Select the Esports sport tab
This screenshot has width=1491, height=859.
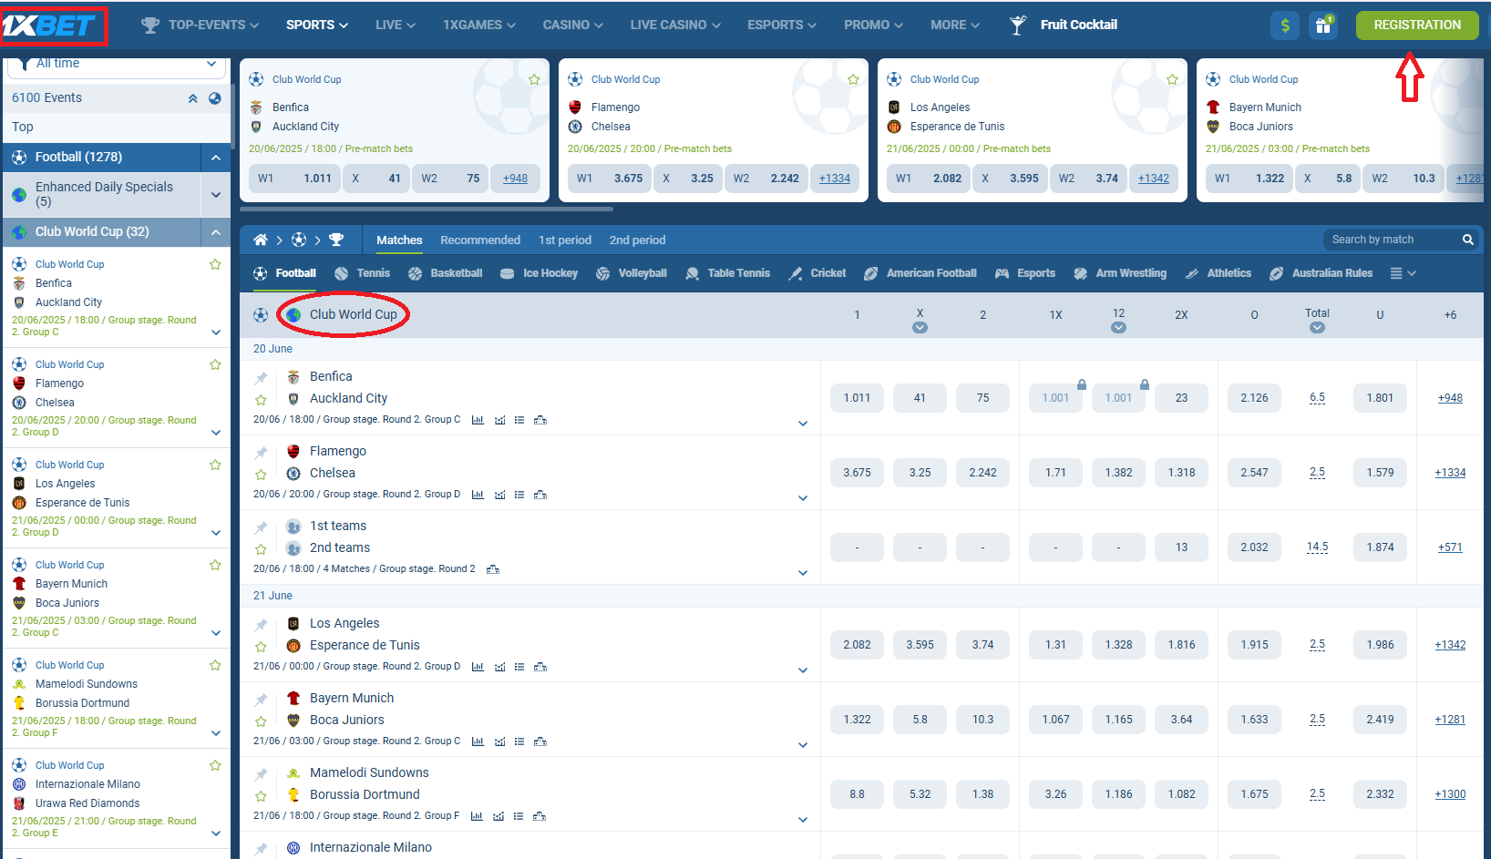coord(1025,273)
